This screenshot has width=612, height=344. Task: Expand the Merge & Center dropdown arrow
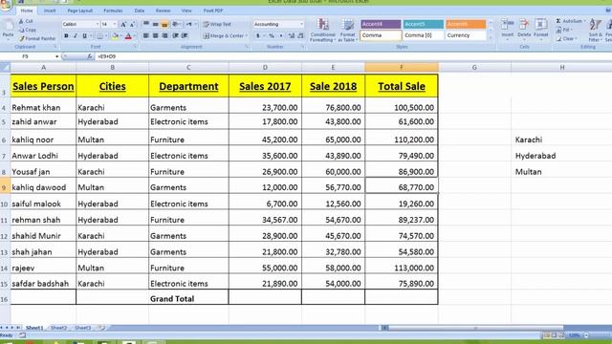point(247,35)
